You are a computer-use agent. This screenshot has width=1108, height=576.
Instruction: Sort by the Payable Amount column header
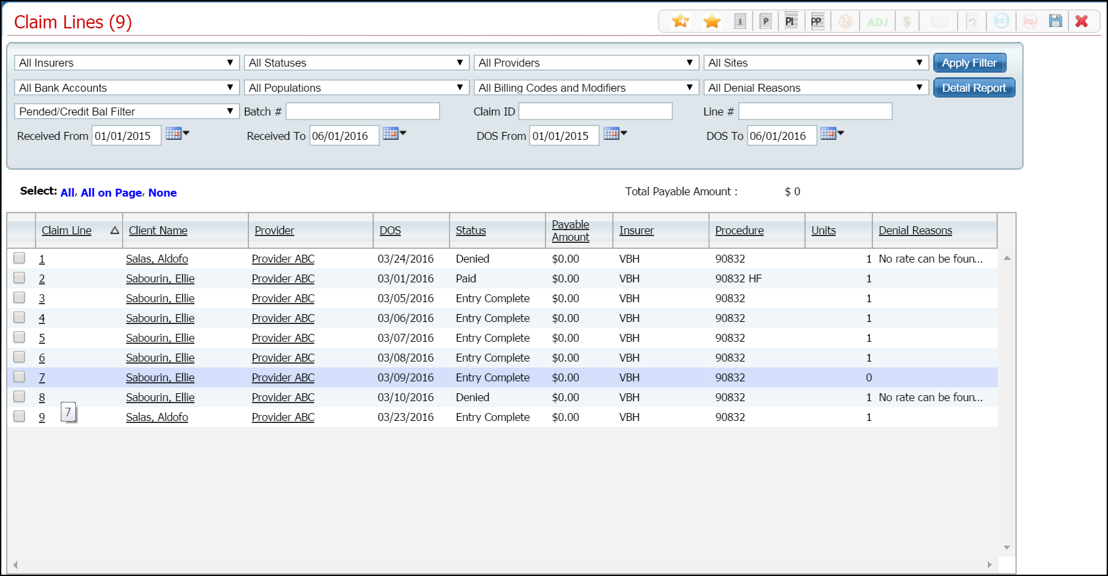571,231
